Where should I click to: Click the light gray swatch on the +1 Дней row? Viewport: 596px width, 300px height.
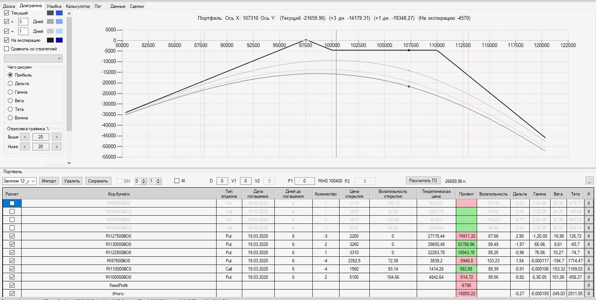(x=50, y=31)
